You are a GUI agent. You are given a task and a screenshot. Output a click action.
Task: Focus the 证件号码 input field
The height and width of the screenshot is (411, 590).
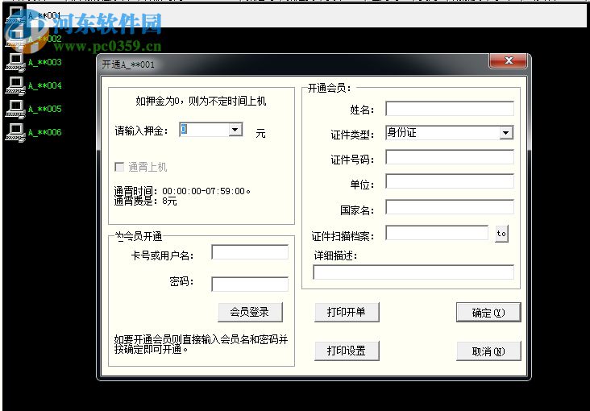(x=450, y=157)
